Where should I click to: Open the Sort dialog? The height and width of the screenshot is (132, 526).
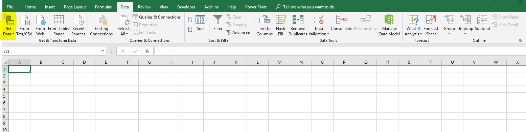(x=201, y=23)
